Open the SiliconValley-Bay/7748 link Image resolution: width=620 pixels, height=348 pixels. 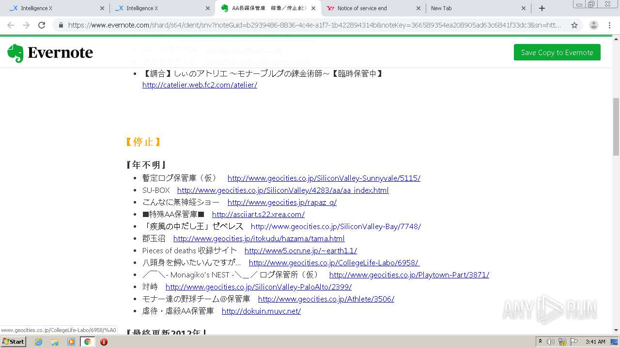click(336, 226)
